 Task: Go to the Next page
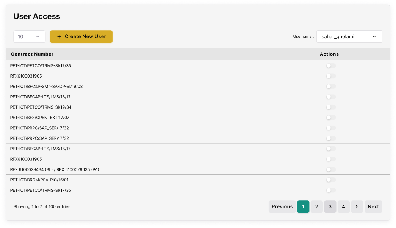click(373, 207)
